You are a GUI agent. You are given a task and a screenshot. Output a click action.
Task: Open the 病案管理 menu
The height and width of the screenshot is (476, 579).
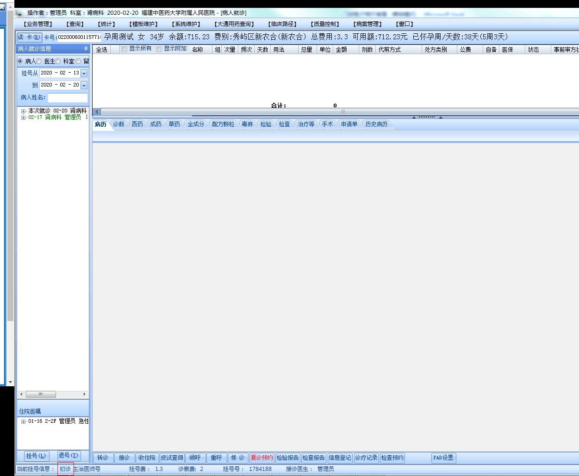coord(368,24)
